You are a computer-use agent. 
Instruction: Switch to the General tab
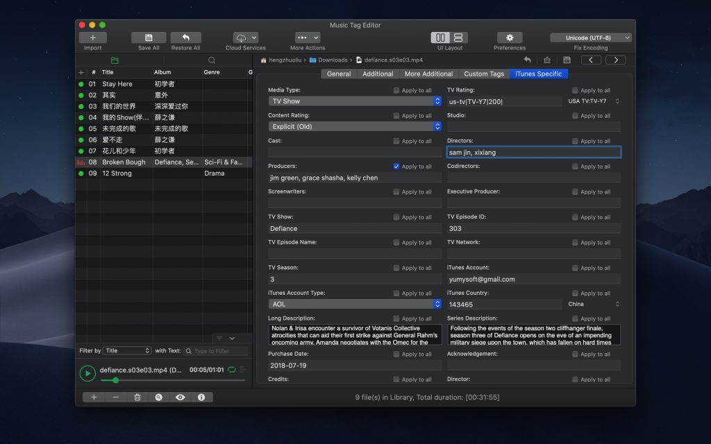coord(339,74)
